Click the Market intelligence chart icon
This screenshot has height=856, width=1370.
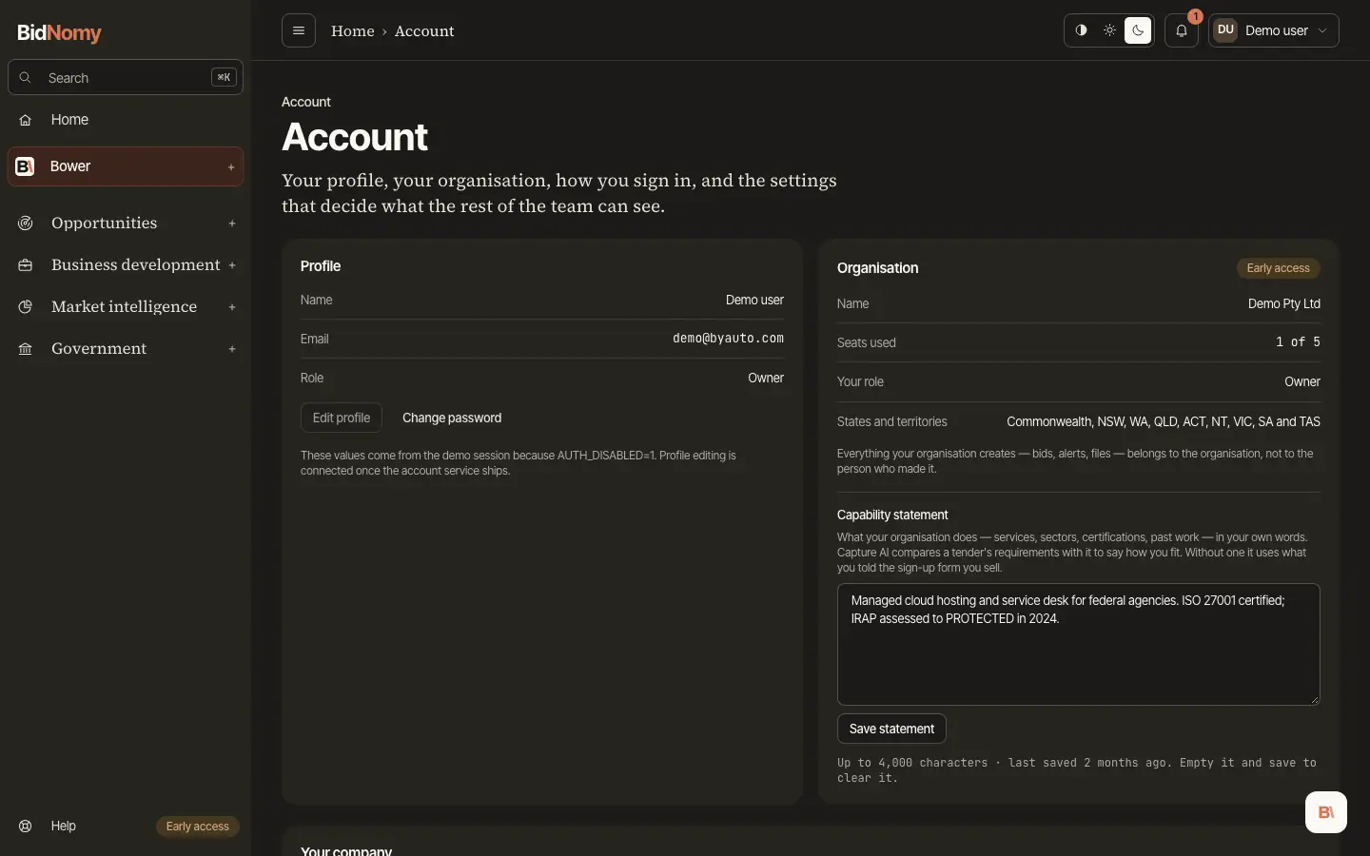[26, 306]
